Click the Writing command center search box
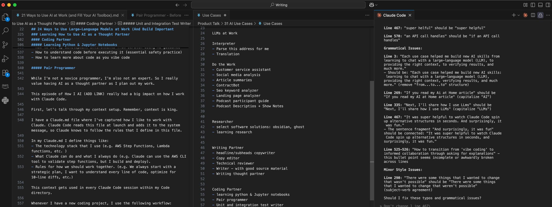Viewport: 552px width, 207px height. (278, 5)
